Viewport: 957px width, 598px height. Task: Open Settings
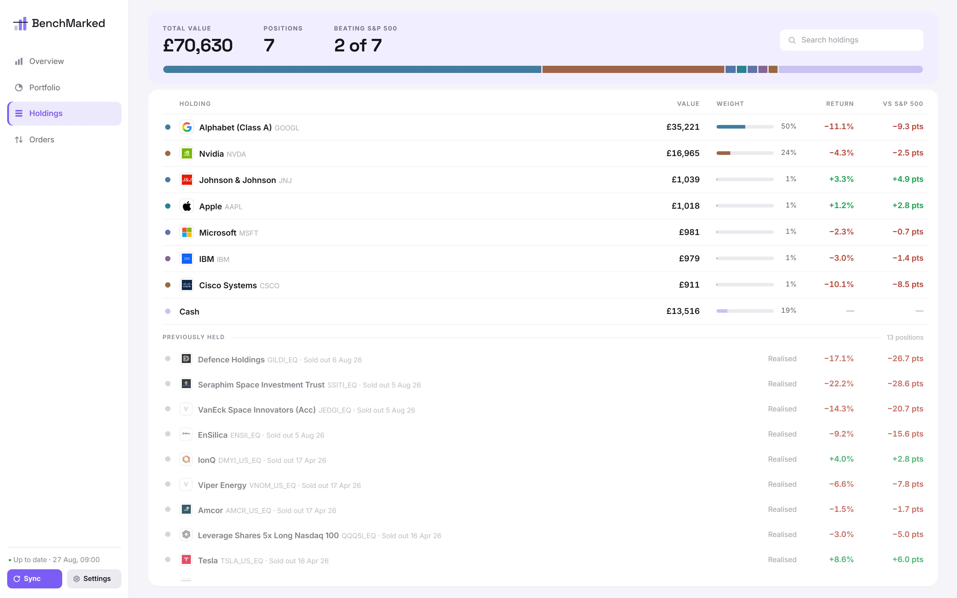pyautogui.click(x=94, y=579)
